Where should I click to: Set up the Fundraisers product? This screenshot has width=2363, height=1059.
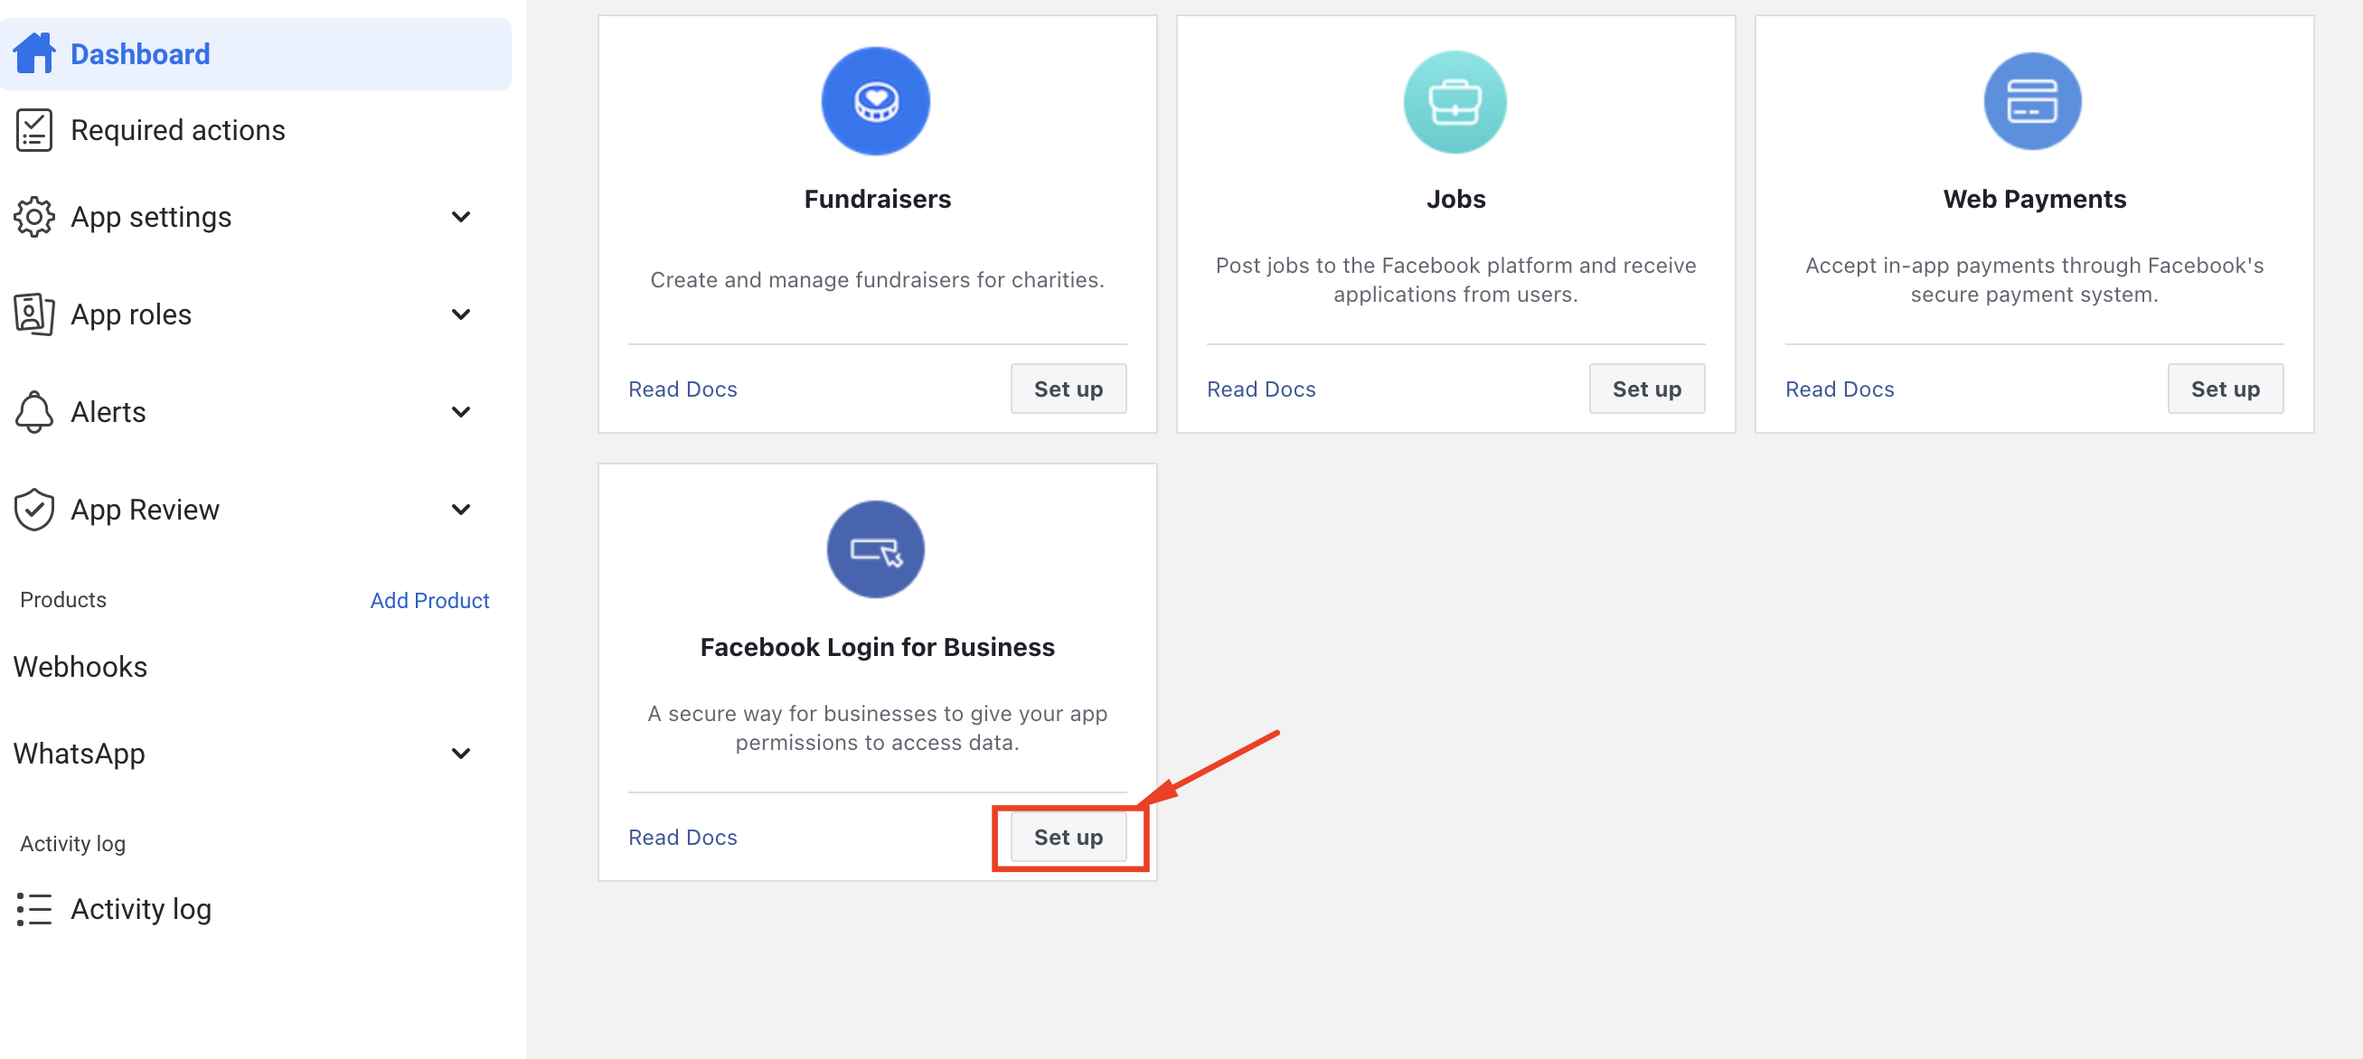click(x=1069, y=389)
